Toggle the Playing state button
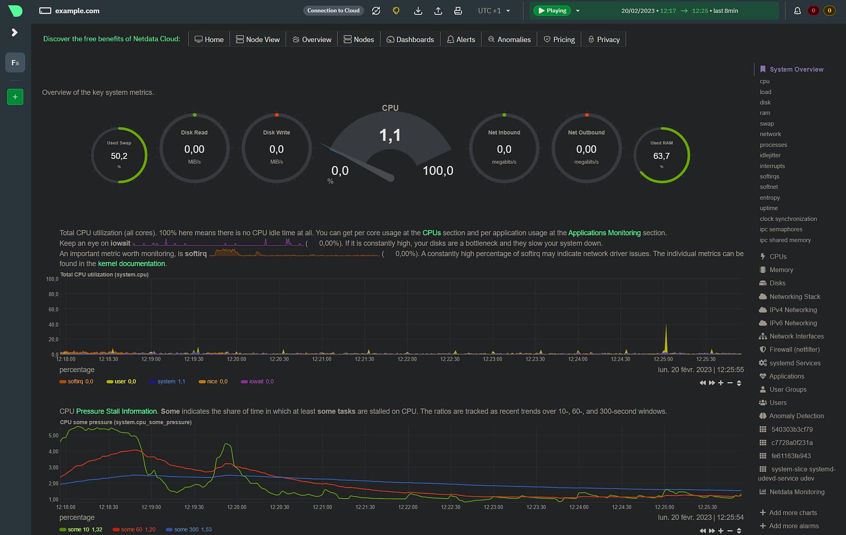The height and width of the screenshot is (535, 846). tap(551, 11)
